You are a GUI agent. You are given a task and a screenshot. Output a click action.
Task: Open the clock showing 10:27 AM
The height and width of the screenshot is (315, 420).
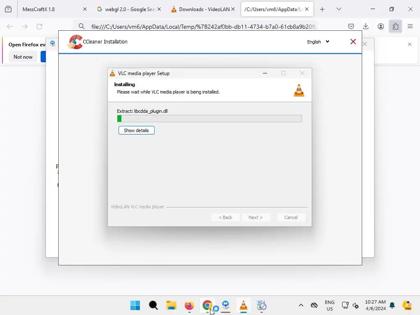pos(375,305)
